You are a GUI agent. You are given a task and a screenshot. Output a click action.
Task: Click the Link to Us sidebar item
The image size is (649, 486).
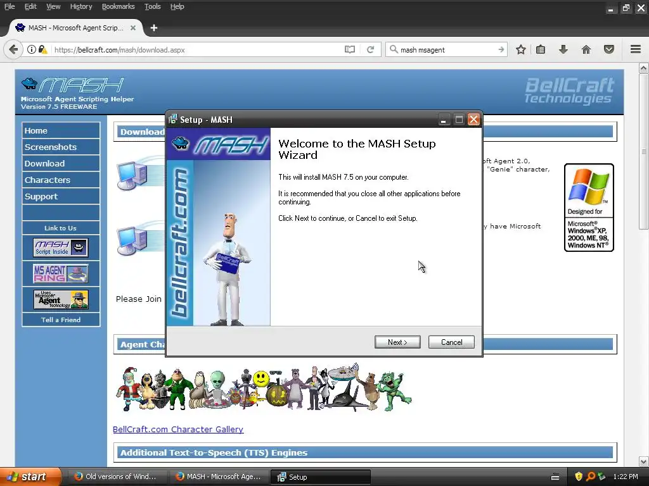[61, 228]
